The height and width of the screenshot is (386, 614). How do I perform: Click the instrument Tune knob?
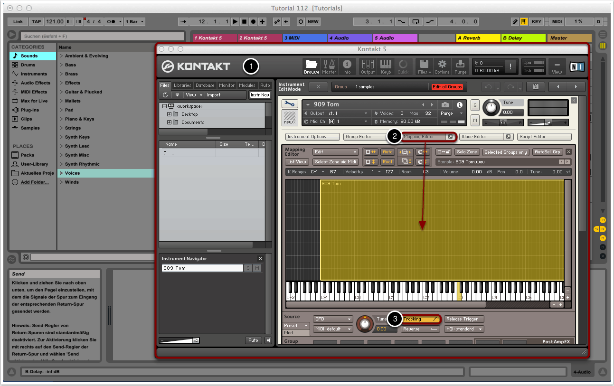491,108
